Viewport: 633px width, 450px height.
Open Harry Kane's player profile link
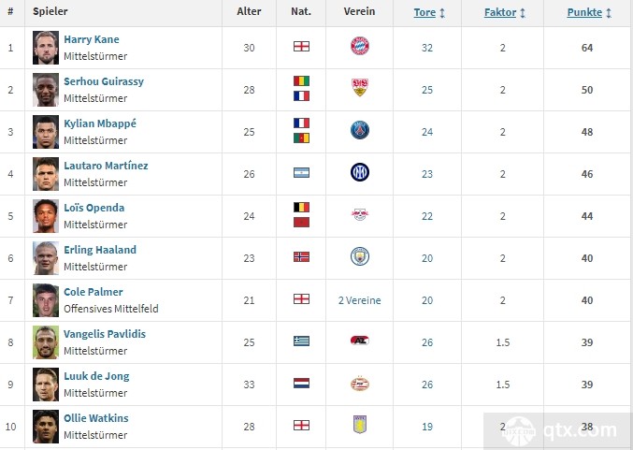tap(92, 40)
